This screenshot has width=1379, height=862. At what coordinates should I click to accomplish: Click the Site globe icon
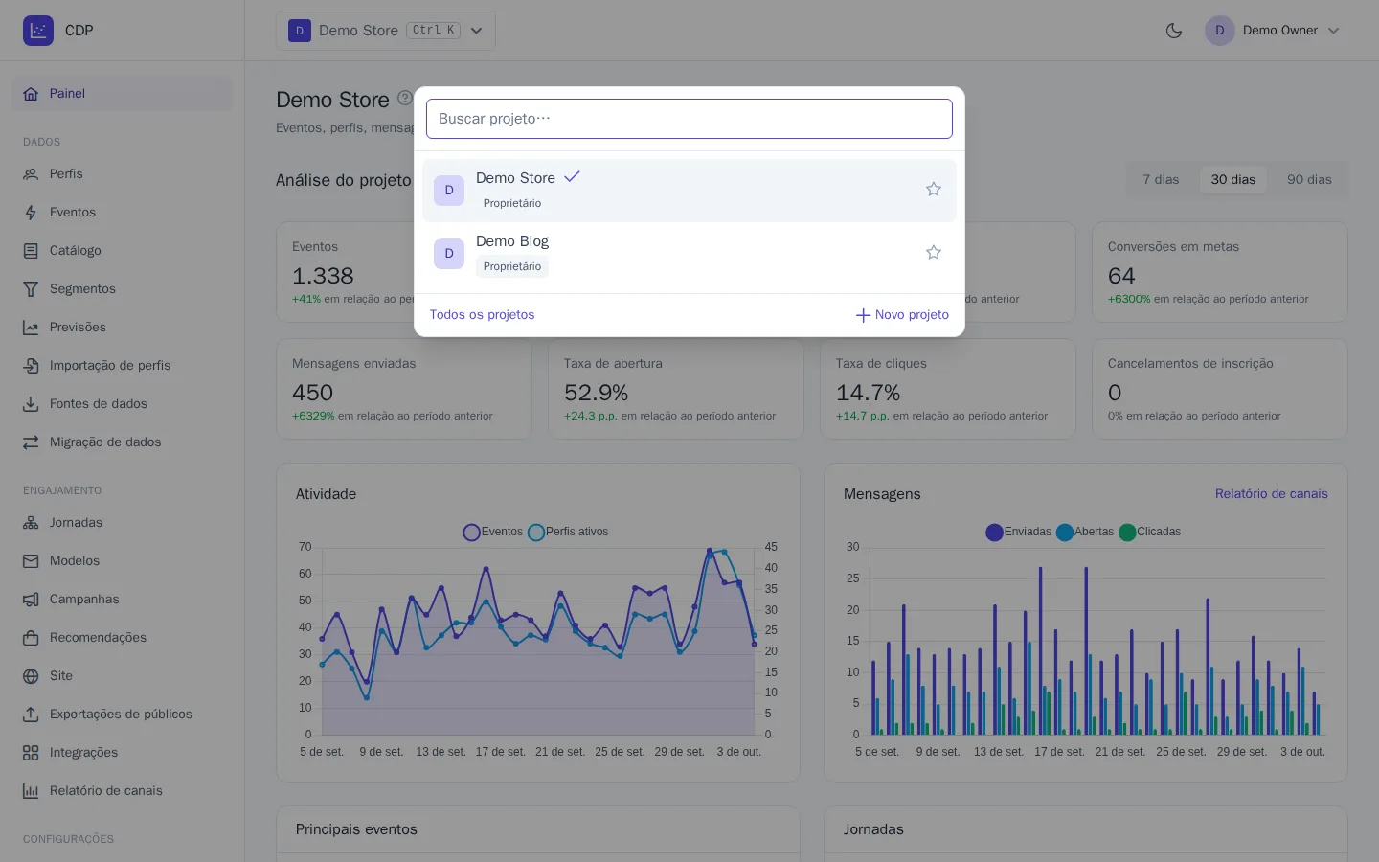coord(31,676)
